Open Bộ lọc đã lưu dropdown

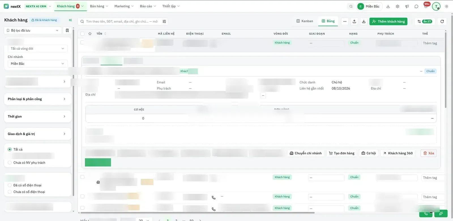tap(33, 30)
